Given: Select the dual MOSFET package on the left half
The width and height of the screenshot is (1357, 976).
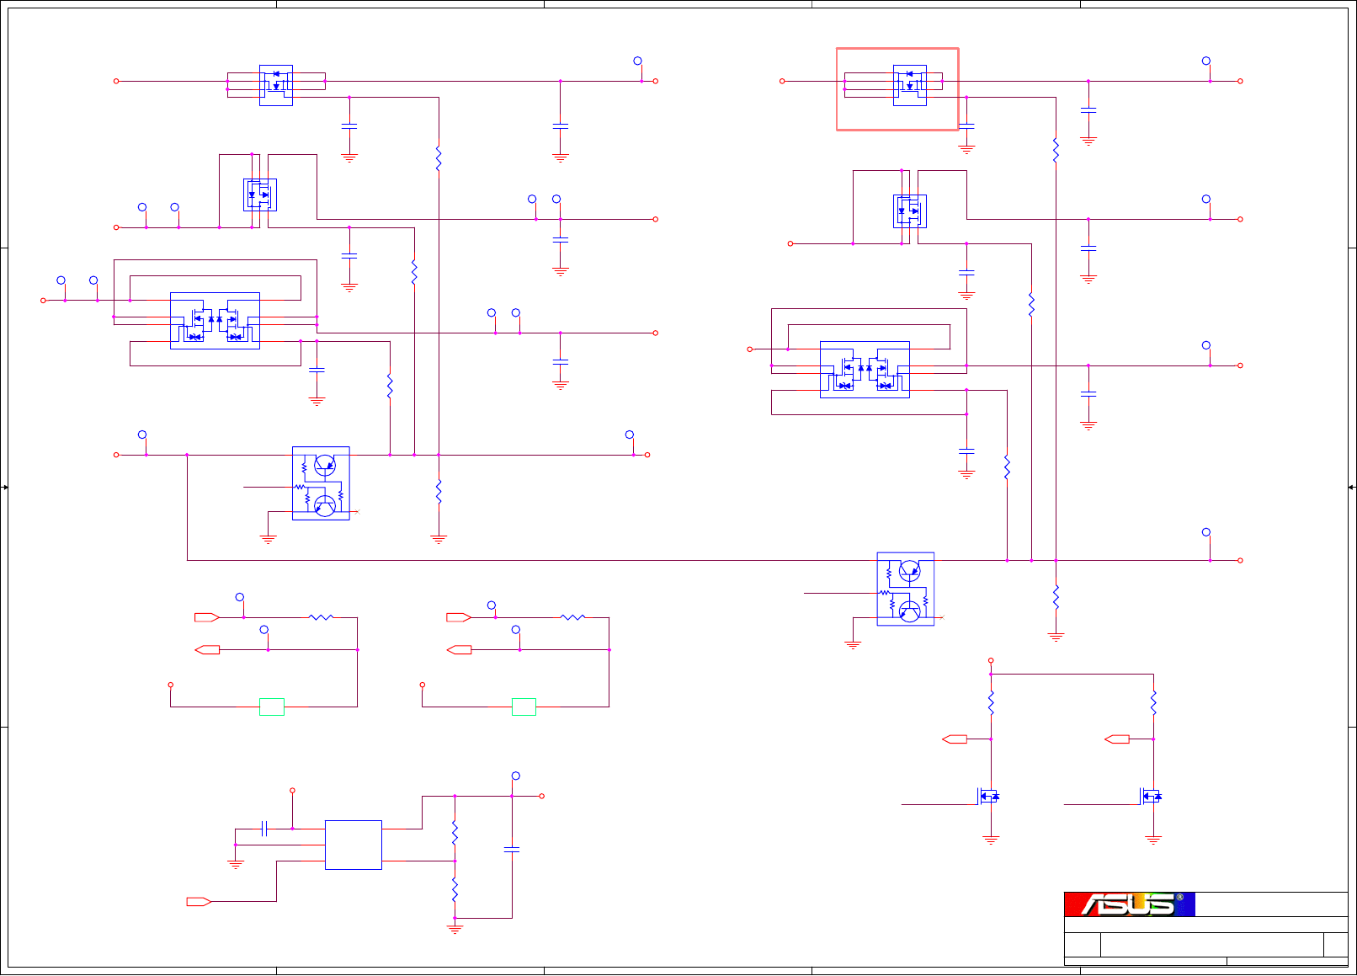Looking at the screenshot, I should (x=216, y=321).
